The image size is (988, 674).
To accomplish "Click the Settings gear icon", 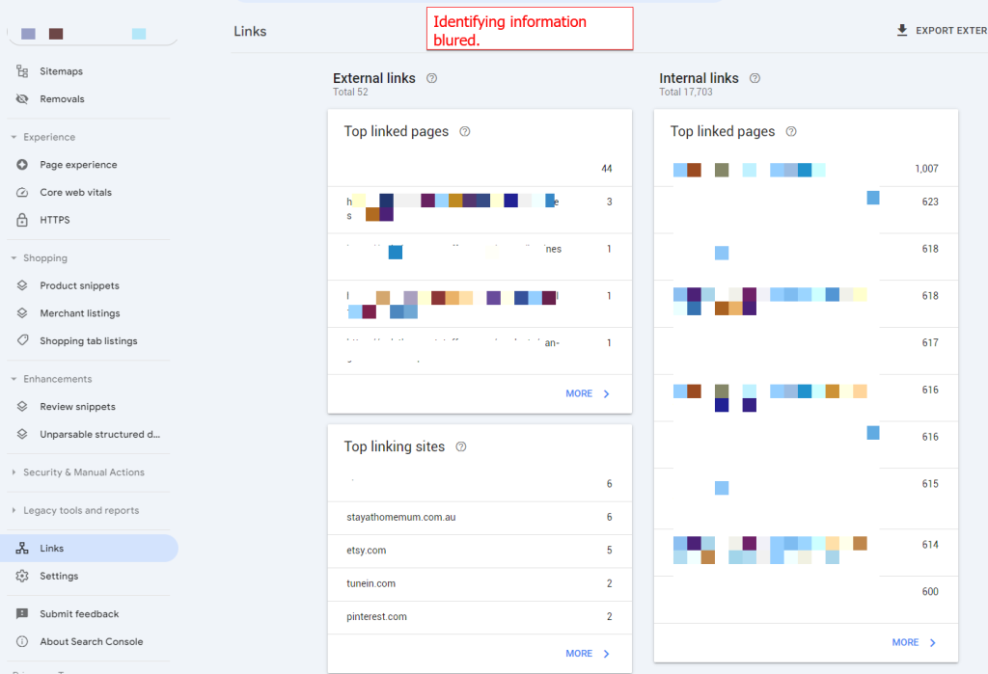I will click(x=22, y=577).
